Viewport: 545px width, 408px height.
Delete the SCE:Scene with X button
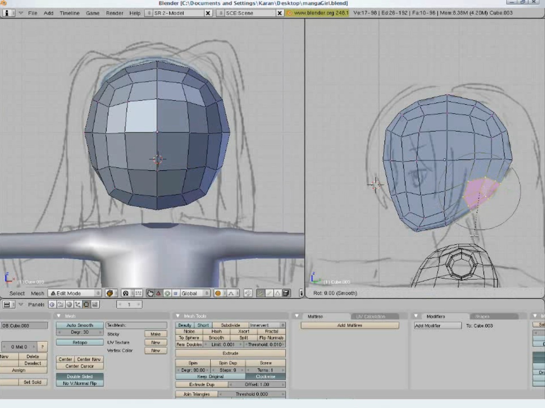[x=280, y=13]
